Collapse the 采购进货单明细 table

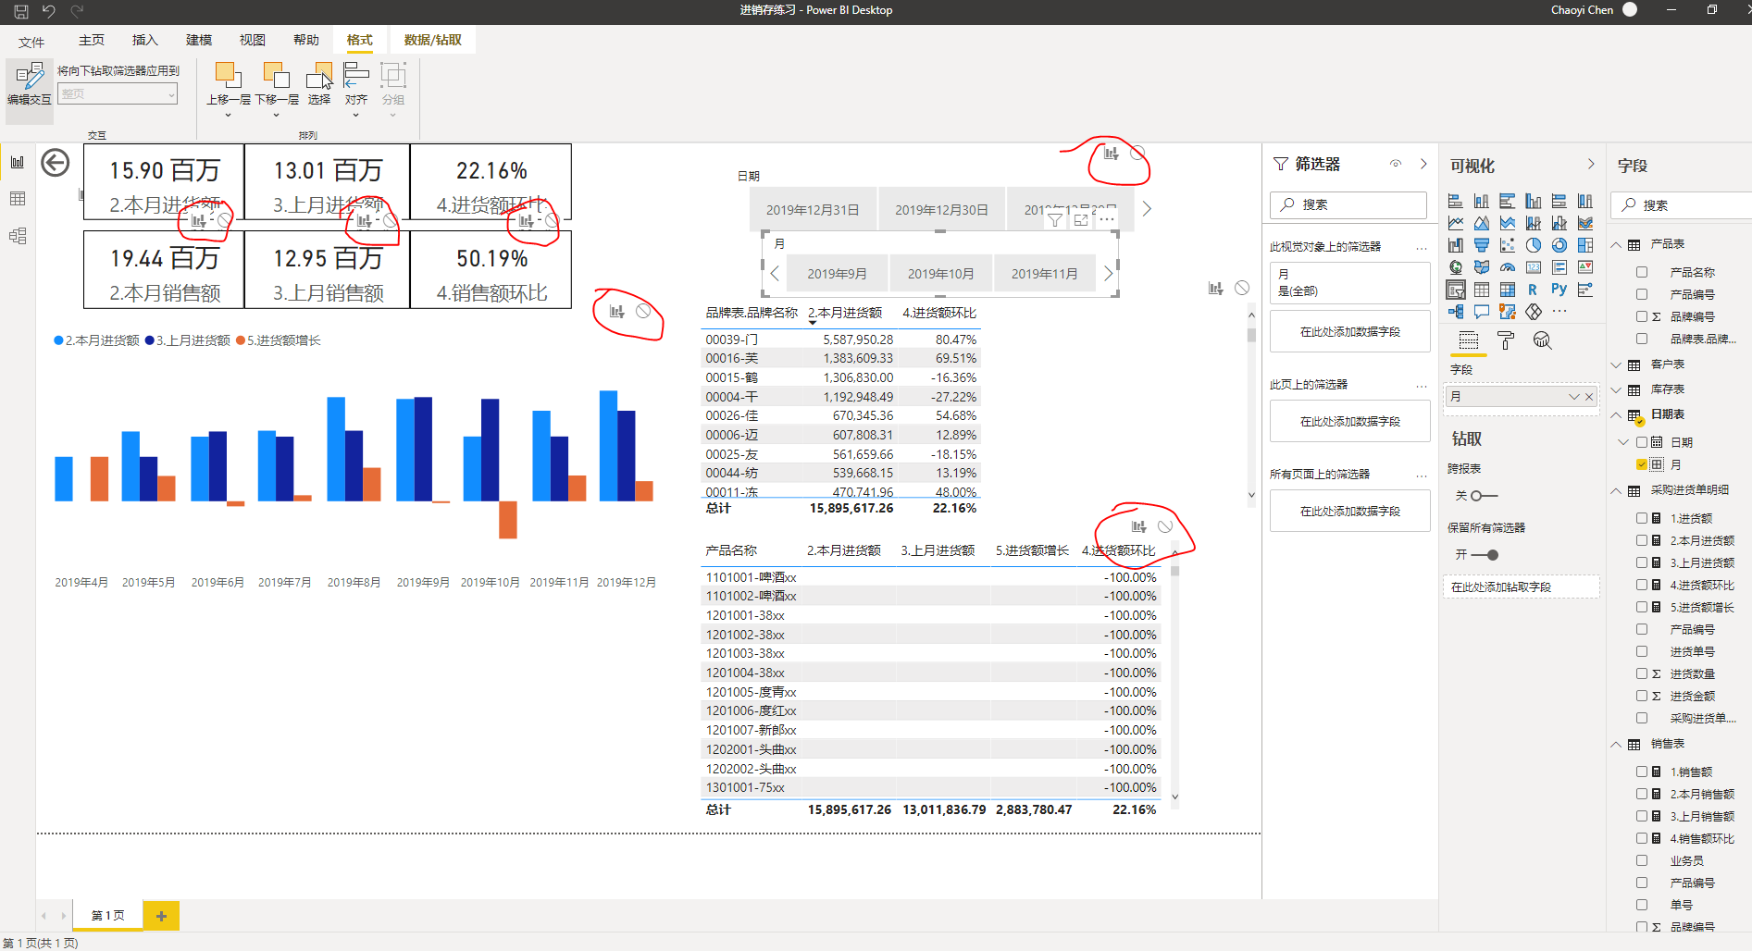[1616, 490]
